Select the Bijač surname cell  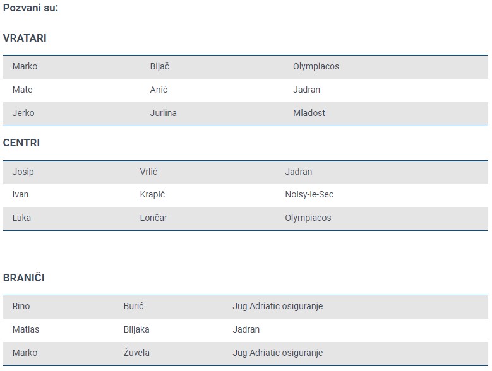coord(160,66)
